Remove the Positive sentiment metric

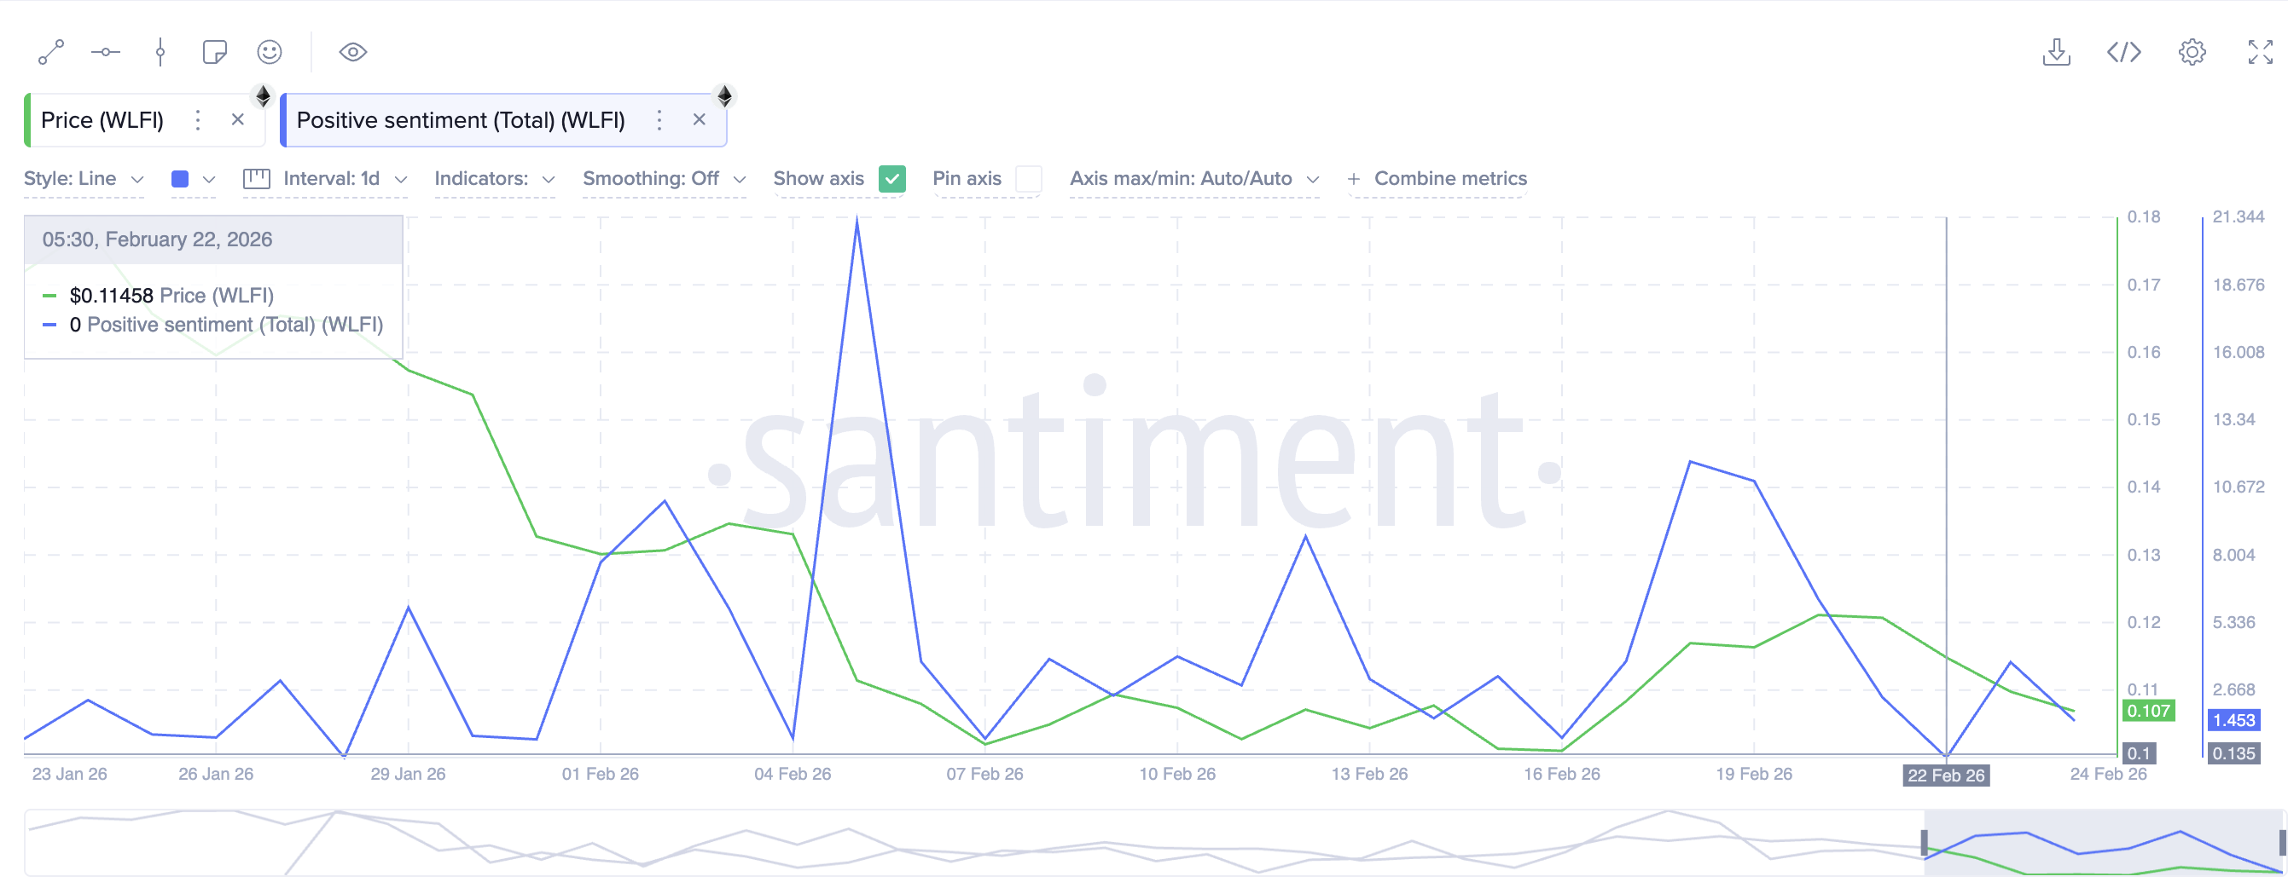[699, 120]
